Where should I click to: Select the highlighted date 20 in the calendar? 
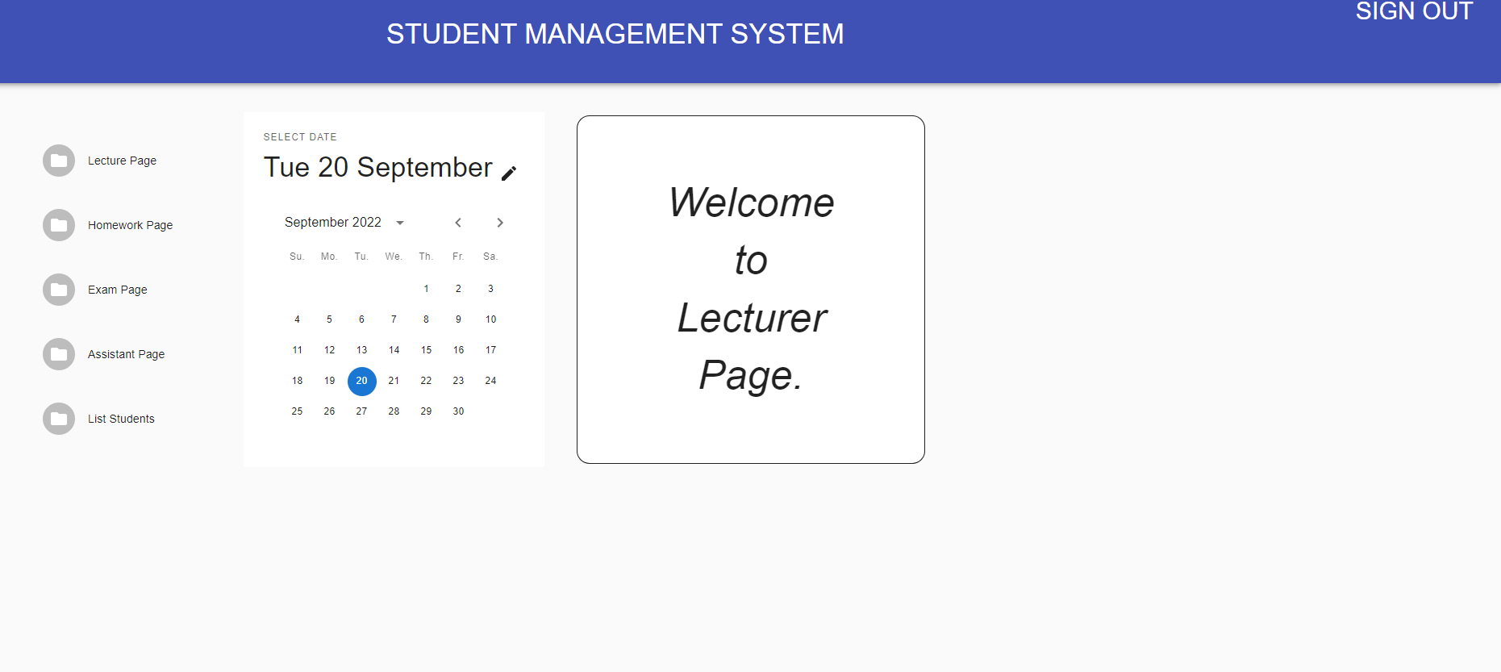coord(361,381)
